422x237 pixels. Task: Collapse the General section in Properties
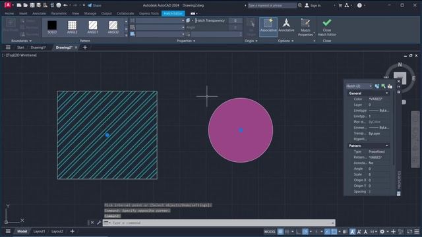point(387,93)
